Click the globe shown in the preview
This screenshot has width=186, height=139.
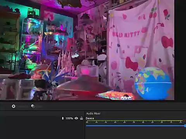click(x=153, y=83)
